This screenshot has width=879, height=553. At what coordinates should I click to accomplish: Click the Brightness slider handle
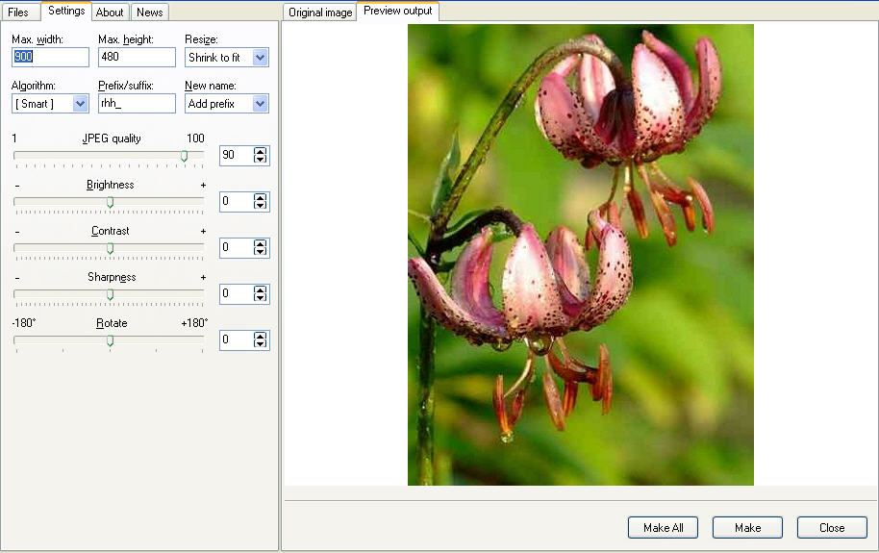coord(111,202)
